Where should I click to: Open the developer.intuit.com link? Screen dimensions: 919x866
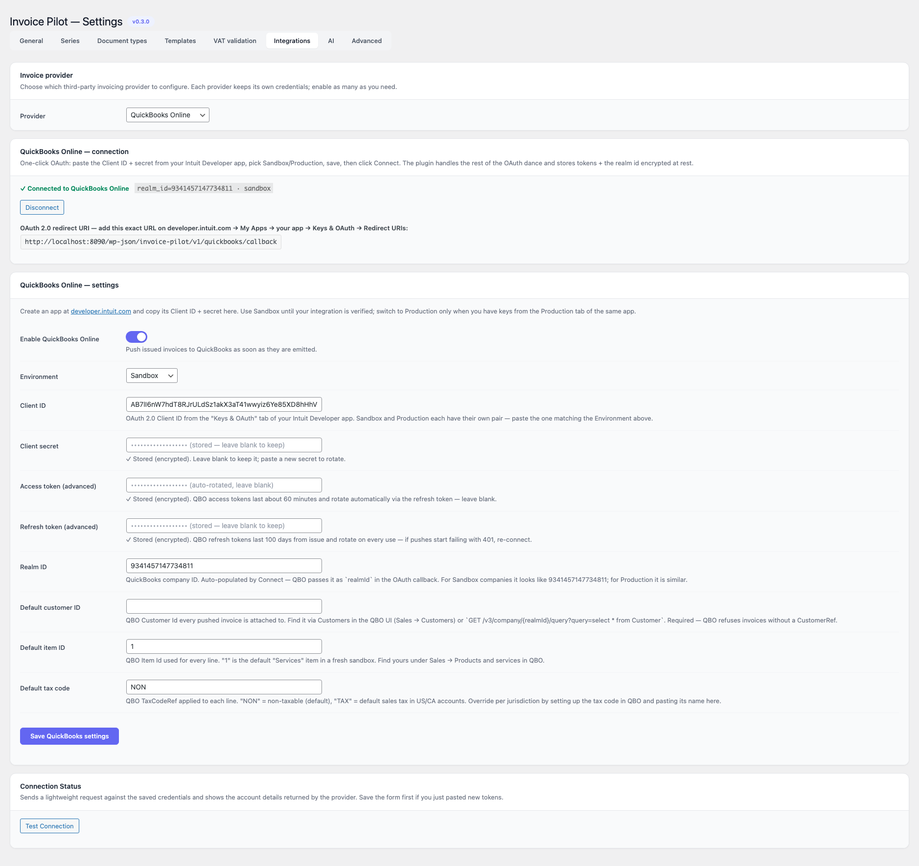pyautogui.click(x=101, y=311)
